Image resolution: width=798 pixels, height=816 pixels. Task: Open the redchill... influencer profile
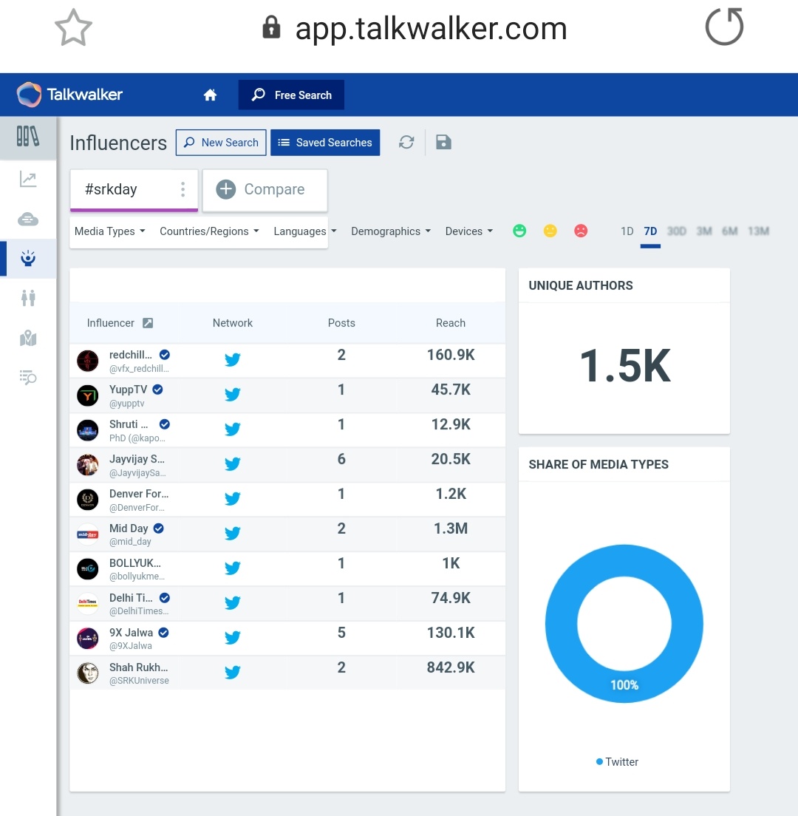131,355
